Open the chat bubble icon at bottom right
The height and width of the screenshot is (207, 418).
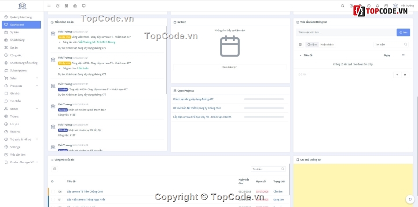coord(410,199)
